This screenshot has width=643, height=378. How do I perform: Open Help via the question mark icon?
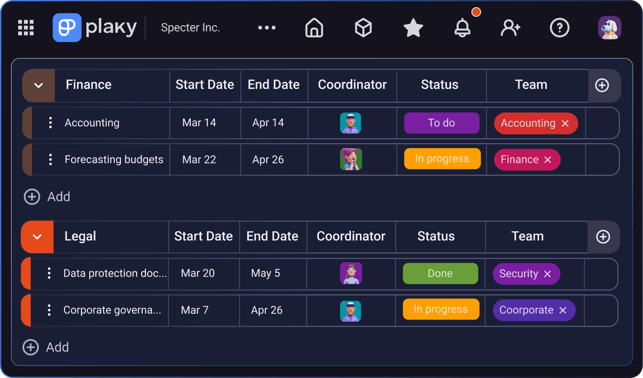pyautogui.click(x=559, y=27)
